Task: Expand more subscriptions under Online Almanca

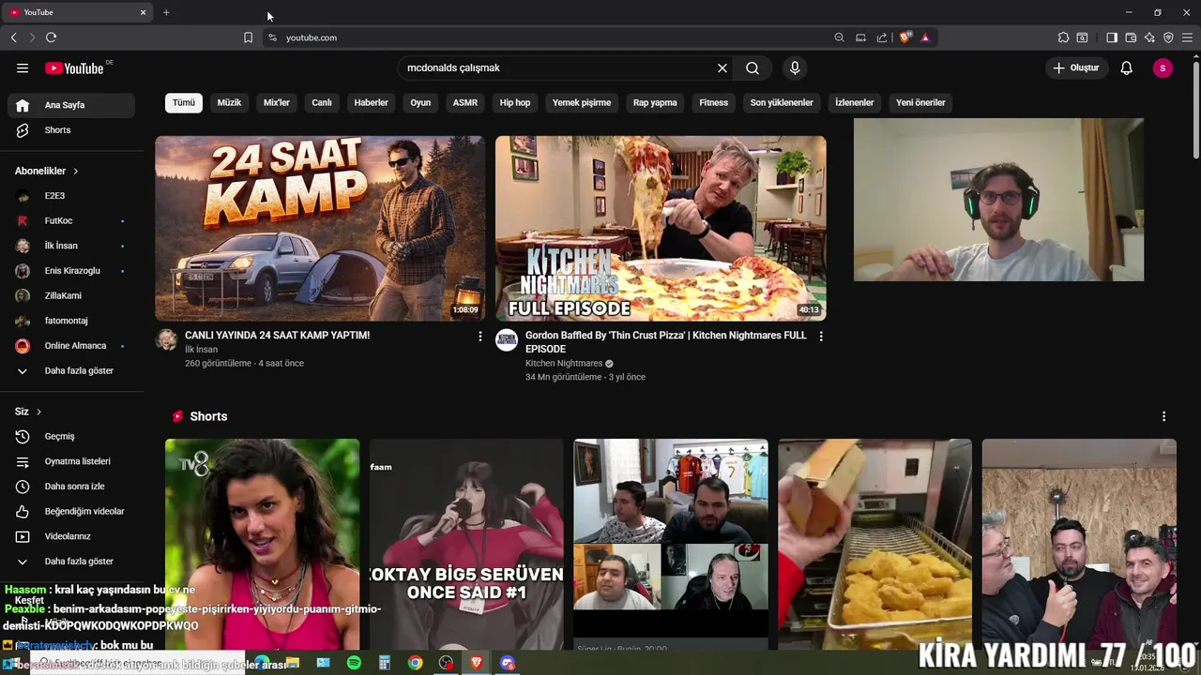Action: coord(71,370)
